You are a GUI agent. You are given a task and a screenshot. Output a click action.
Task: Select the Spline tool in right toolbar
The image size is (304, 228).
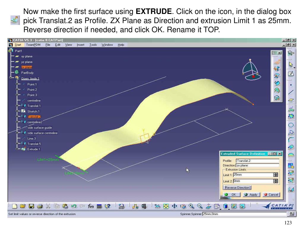291,133
